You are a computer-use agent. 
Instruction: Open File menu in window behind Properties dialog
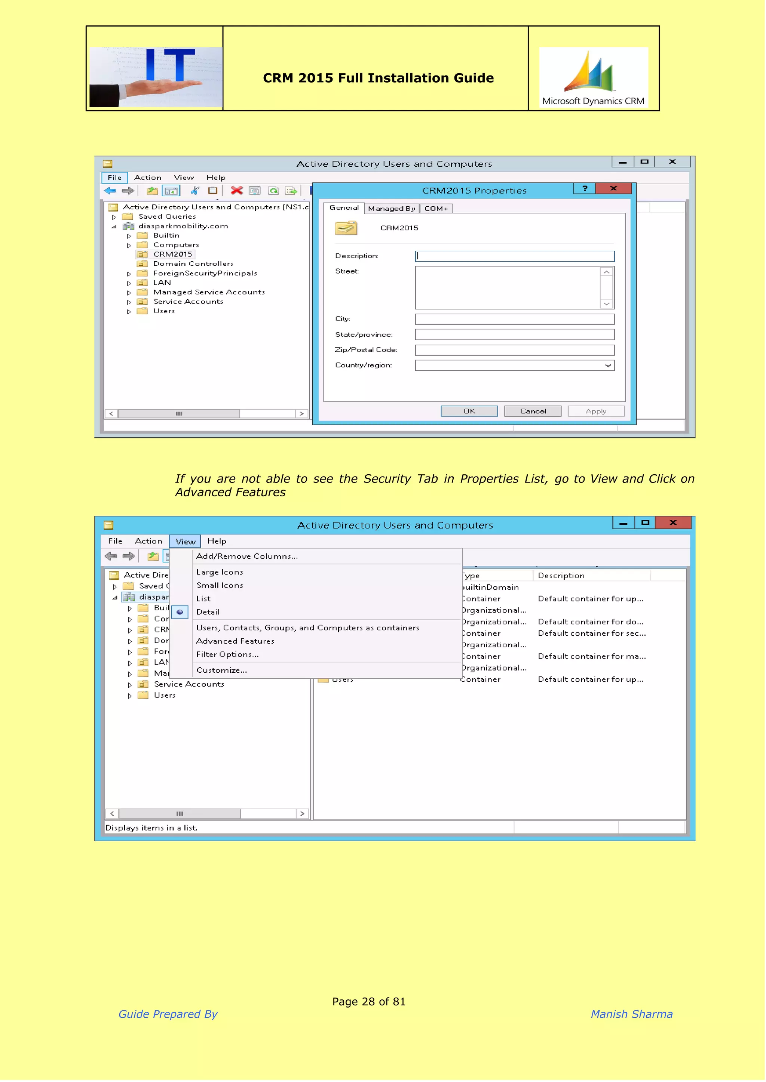point(114,178)
